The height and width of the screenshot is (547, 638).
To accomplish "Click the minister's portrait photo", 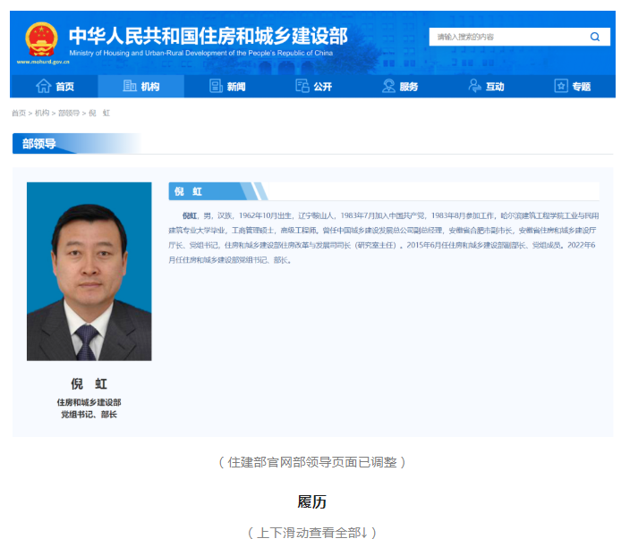I will tap(89, 272).
